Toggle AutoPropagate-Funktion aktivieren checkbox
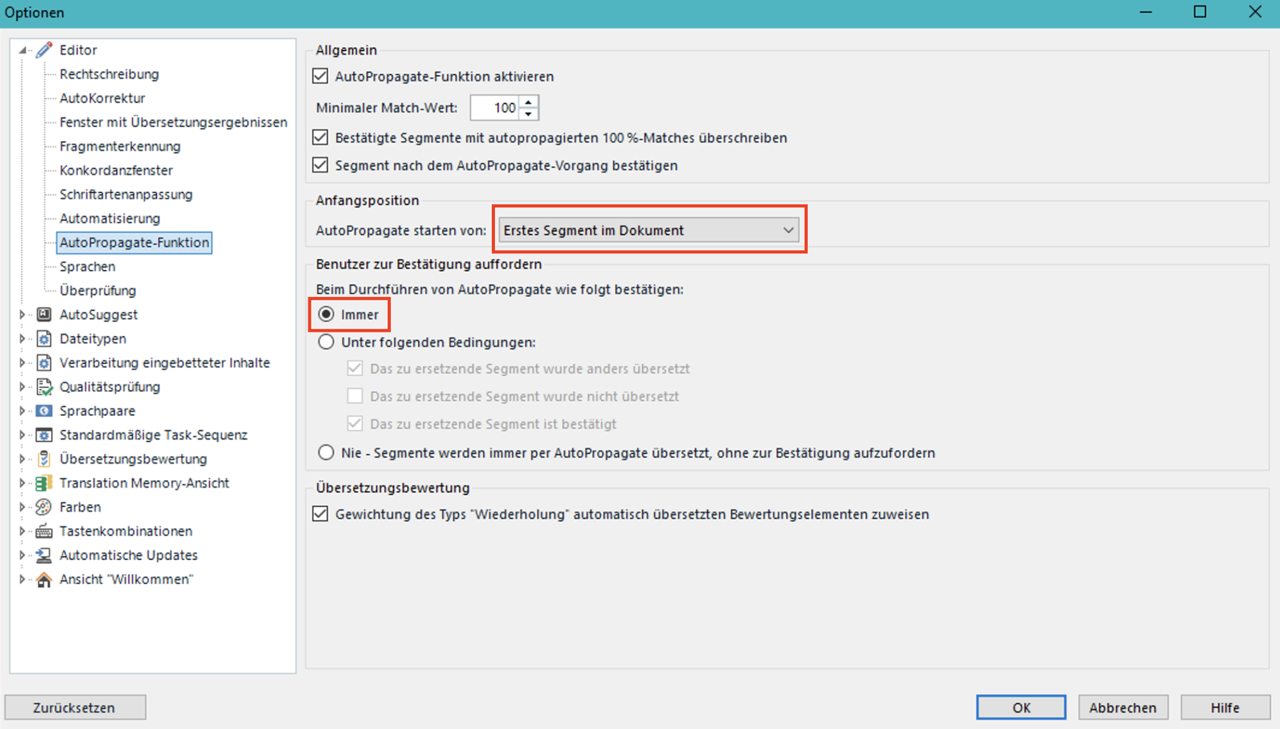The width and height of the screenshot is (1280, 729). point(320,76)
